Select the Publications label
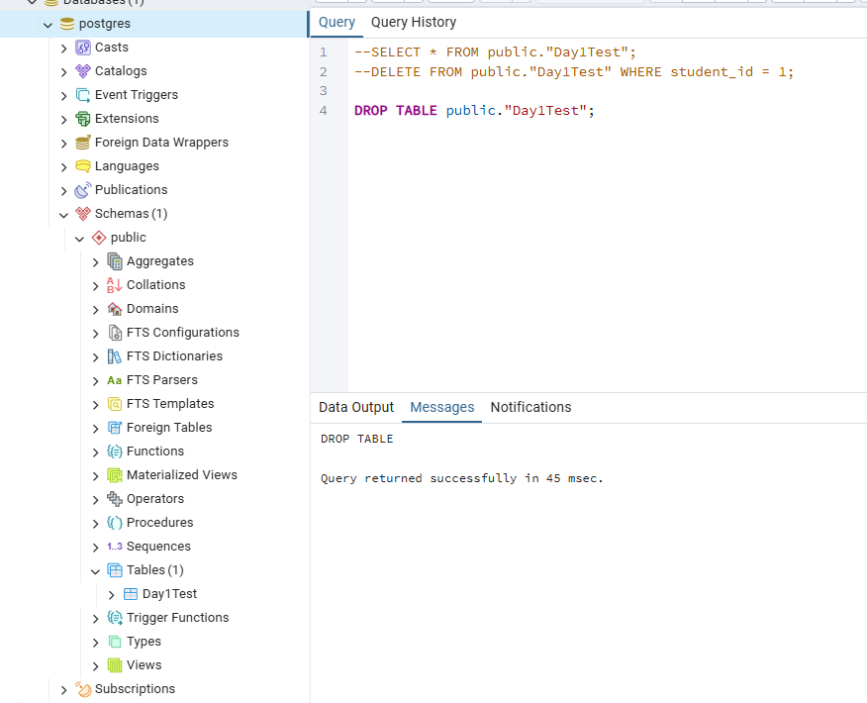The height and width of the screenshot is (703, 867). pos(131,190)
